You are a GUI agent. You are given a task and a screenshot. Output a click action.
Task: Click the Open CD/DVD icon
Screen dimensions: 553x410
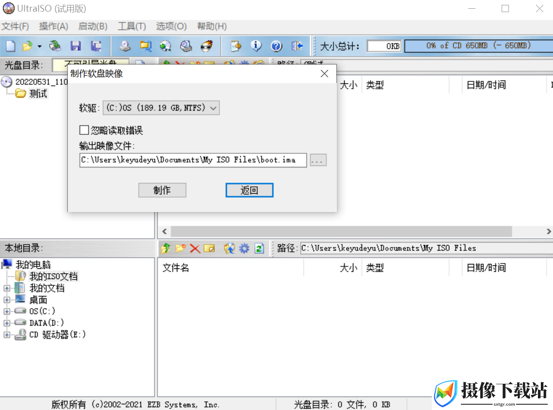(x=55, y=46)
